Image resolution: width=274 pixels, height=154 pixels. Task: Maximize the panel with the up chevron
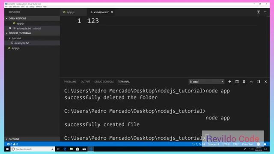click(251, 82)
